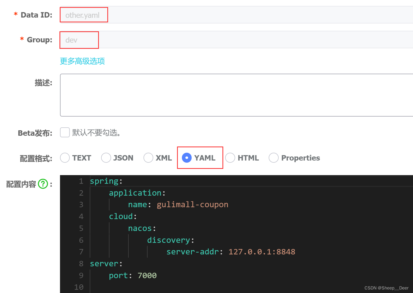Select the TEXT format radio button
413x293 pixels.
pyautogui.click(x=65, y=158)
